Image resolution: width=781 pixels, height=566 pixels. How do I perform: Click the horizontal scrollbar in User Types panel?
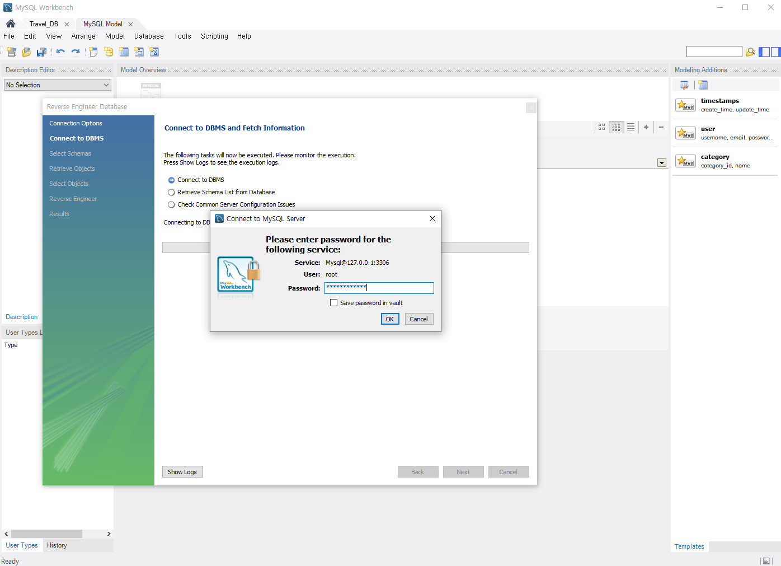pyautogui.click(x=46, y=534)
